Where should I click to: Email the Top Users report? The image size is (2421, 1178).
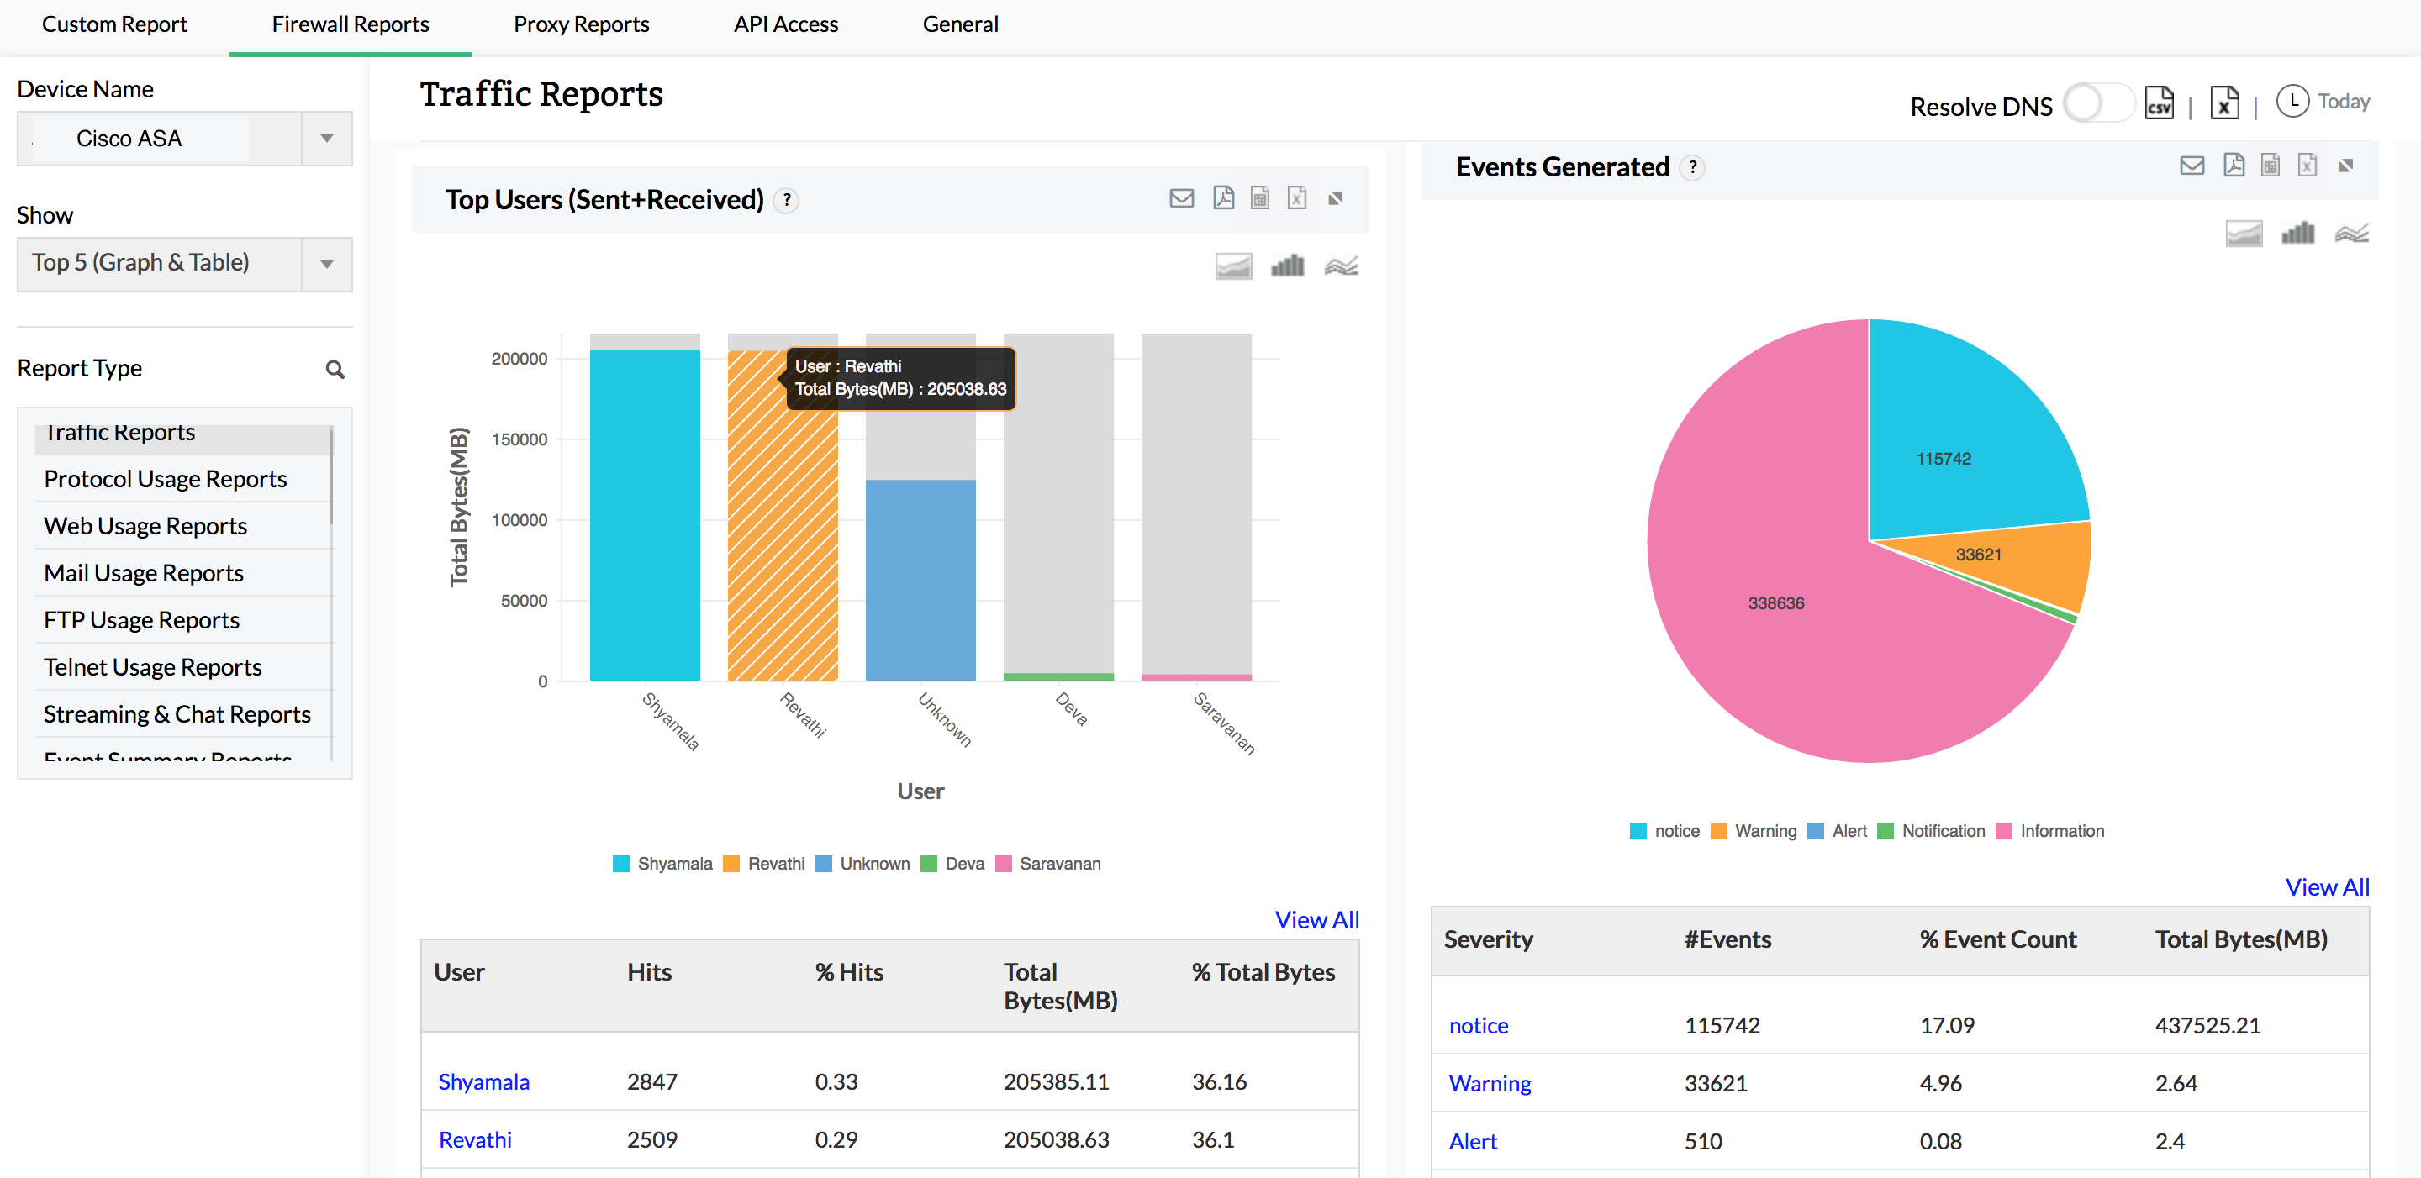(x=1181, y=198)
